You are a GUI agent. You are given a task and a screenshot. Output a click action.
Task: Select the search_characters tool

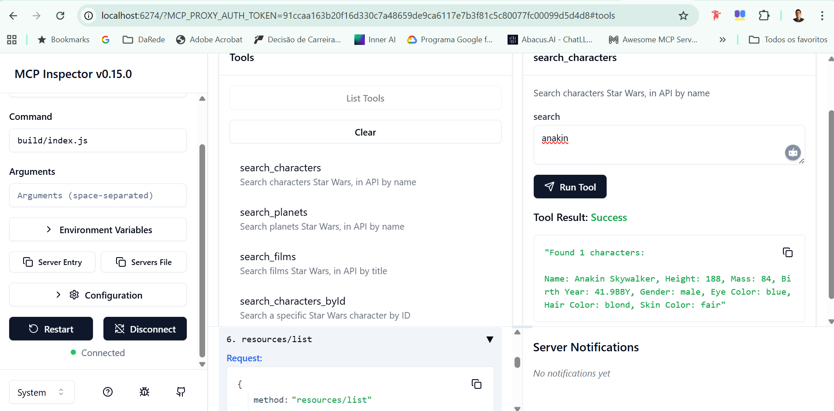[x=365, y=175]
